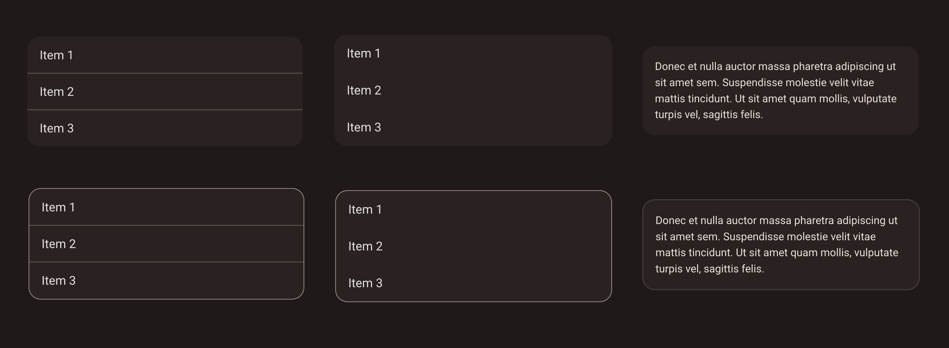
Task: Pick Item 3 in outlined list without dividers
Action: [365, 283]
